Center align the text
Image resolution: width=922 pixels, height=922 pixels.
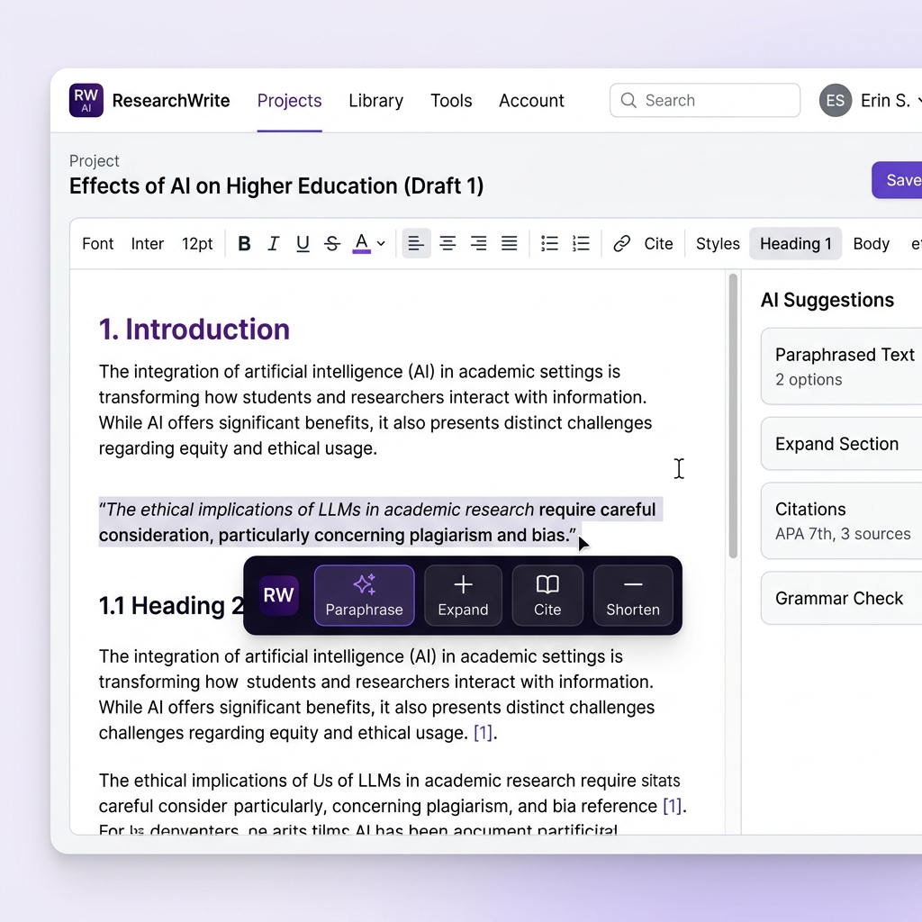(447, 243)
